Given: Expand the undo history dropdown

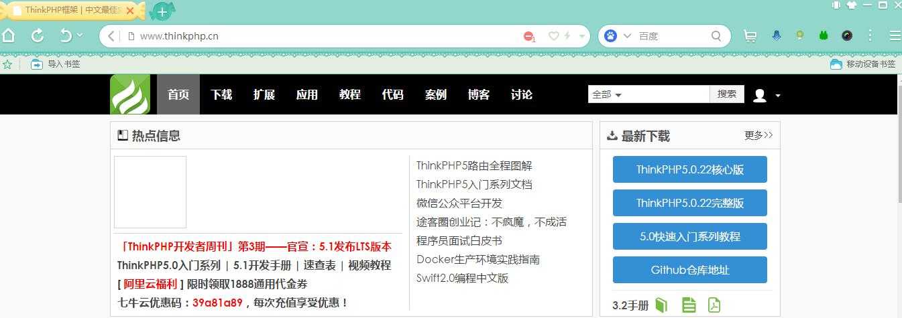Looking at the screenshot, I should click(x=80, y=35).
